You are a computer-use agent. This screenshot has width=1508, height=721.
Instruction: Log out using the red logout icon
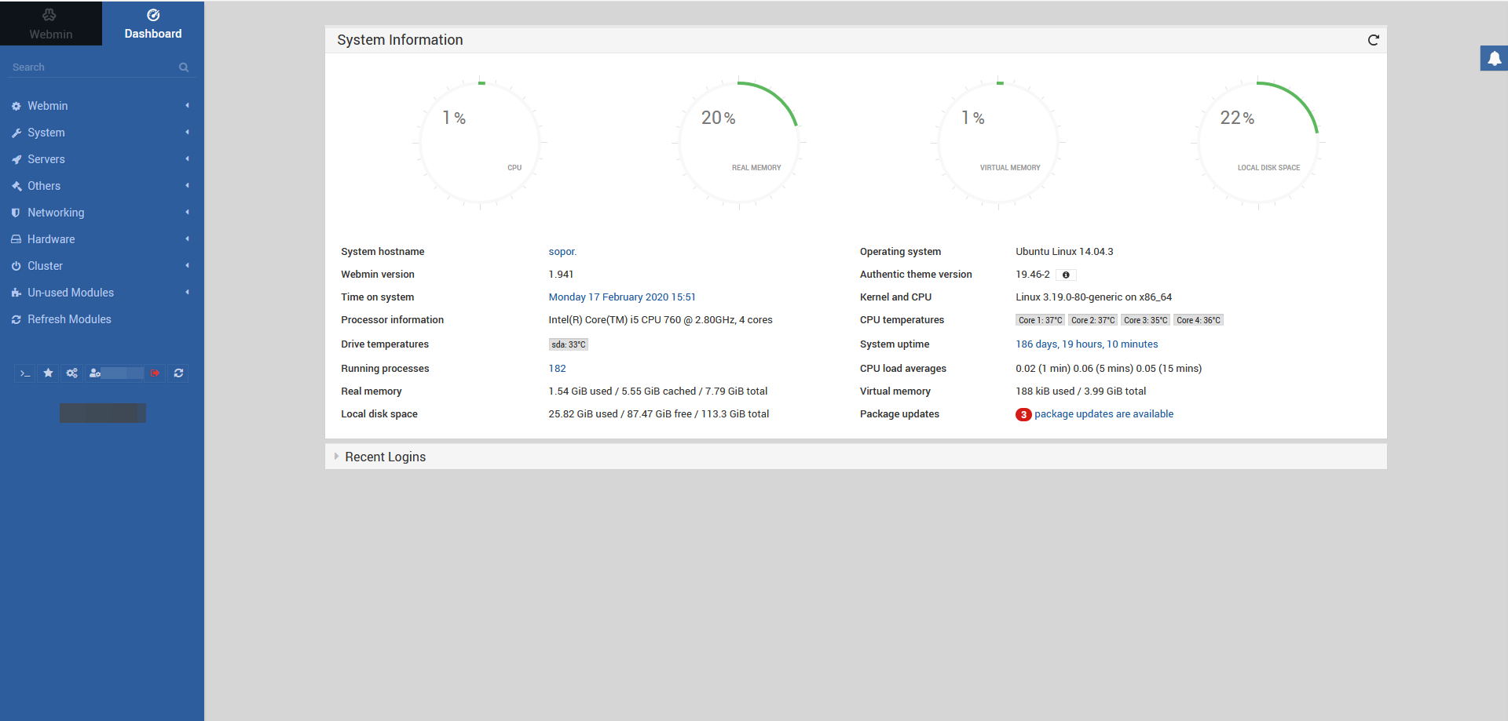pos(155,373)
